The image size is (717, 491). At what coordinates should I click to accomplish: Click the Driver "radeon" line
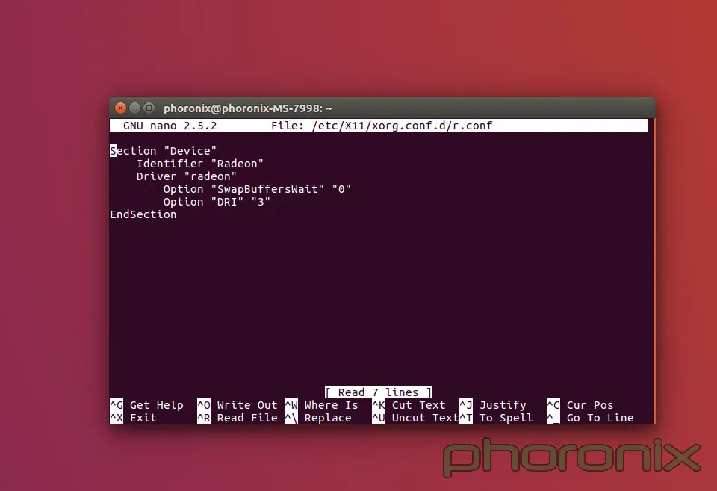coord(187,176)
